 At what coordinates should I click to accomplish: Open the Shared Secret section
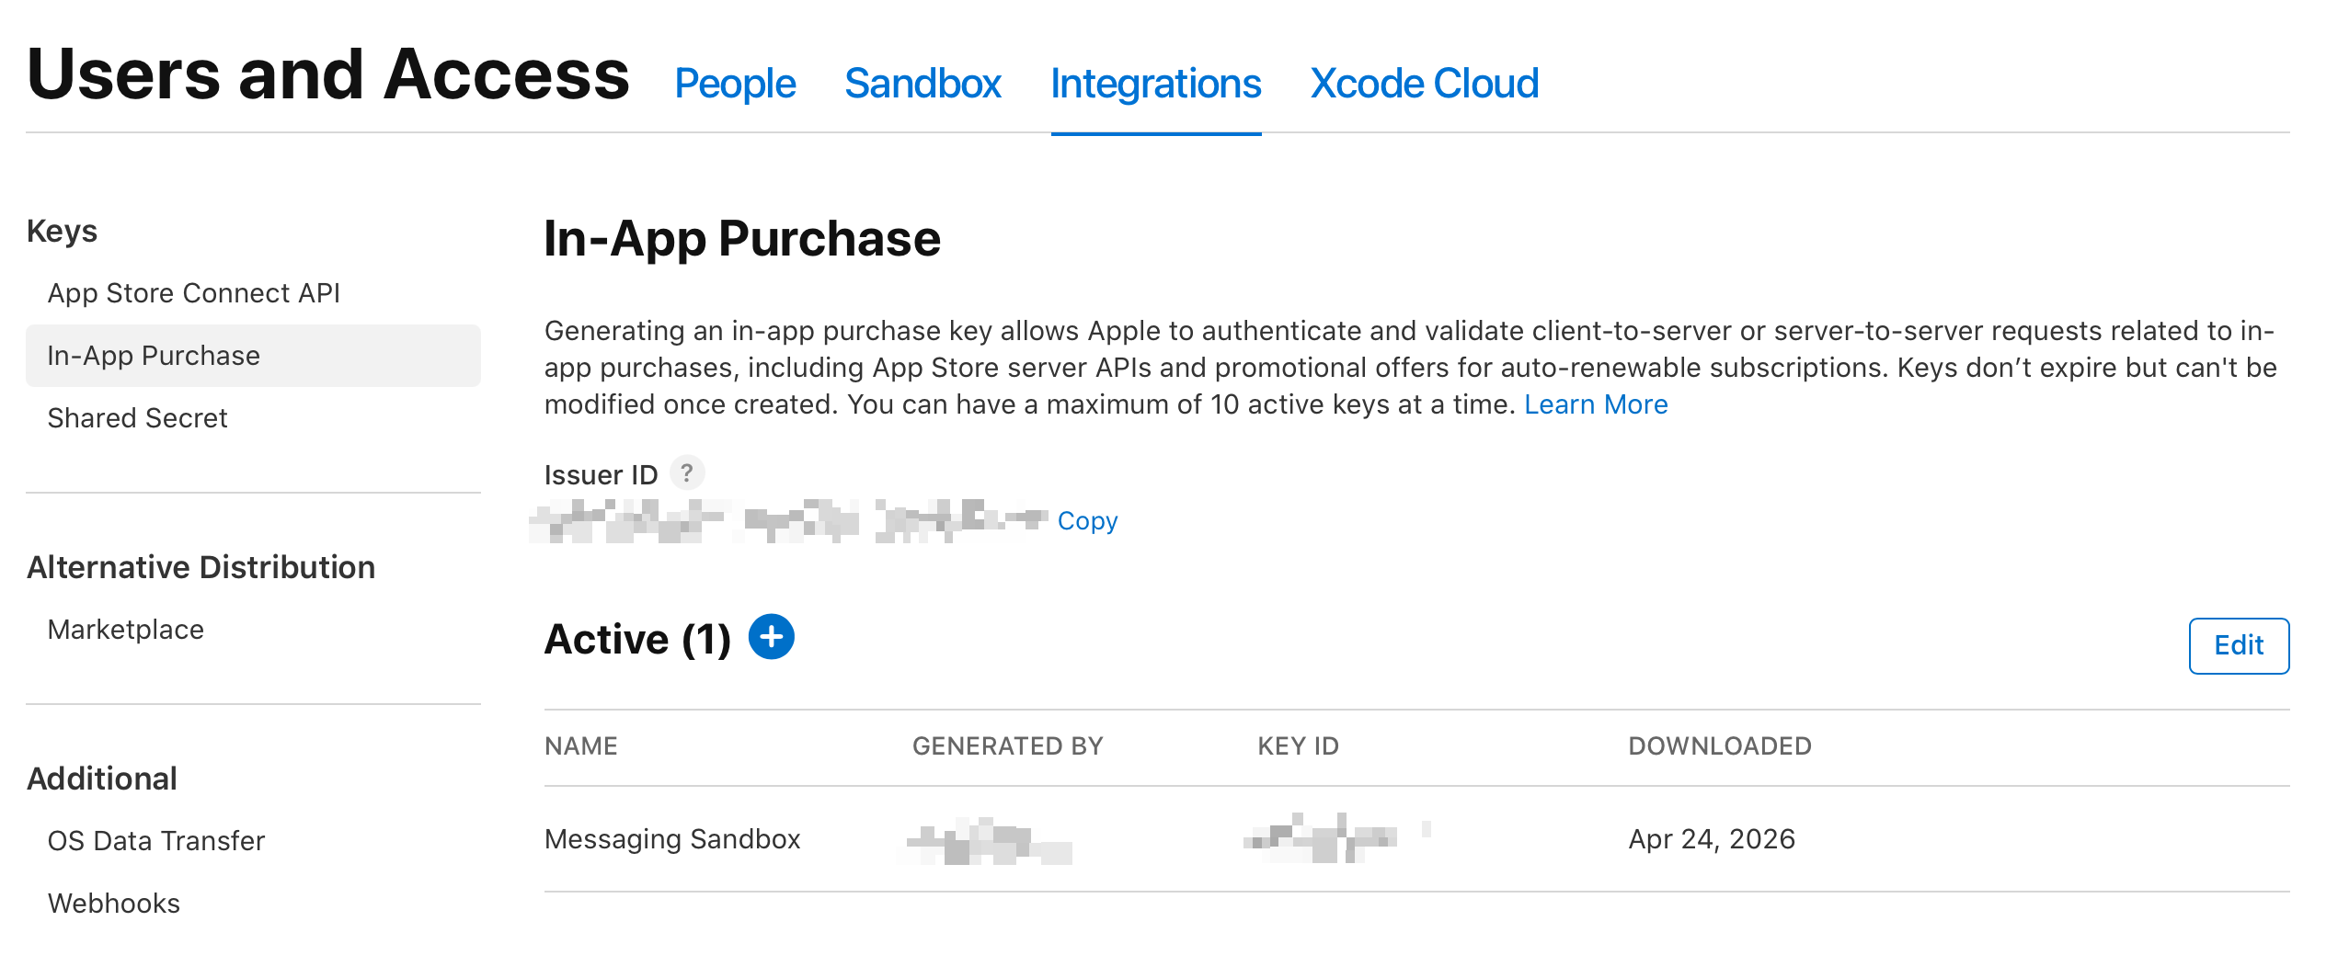click(137, 418)
